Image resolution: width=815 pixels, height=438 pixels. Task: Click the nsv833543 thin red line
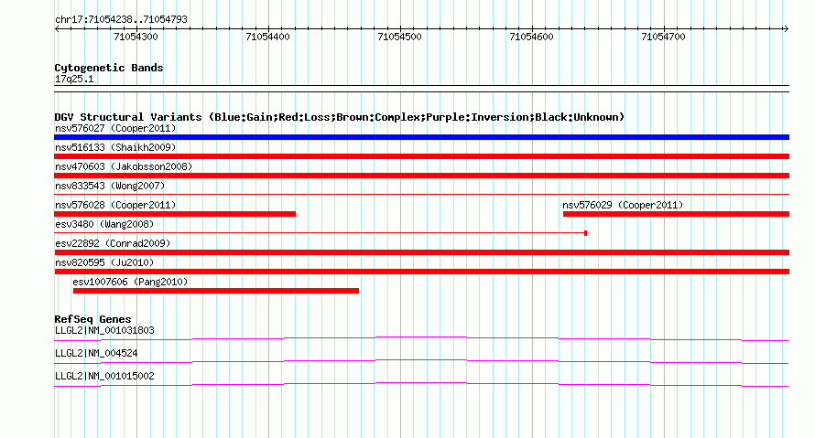(421, 195)
